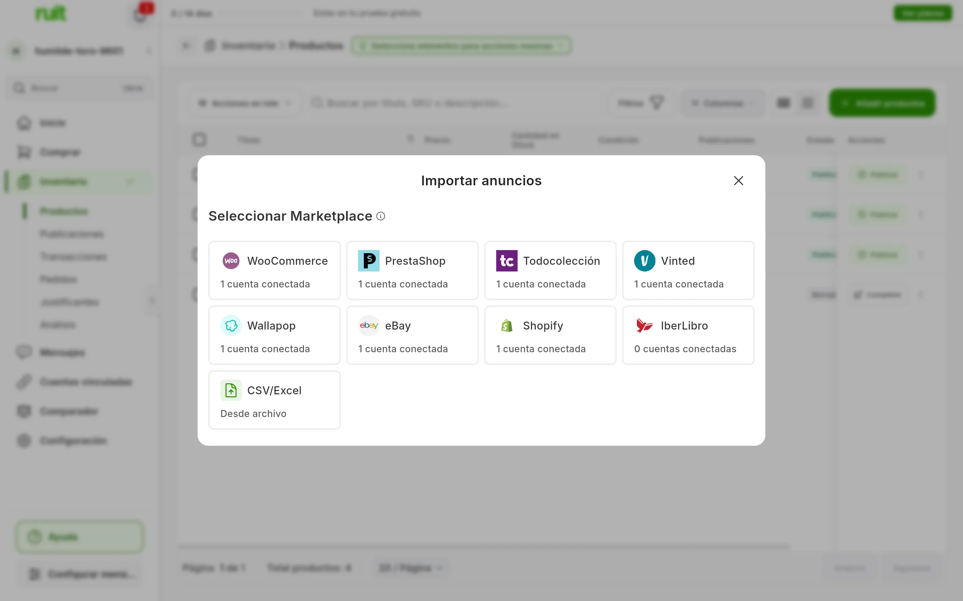Click the Filtros funnel icon
The height and width of the screenshot is (601, 963).
tap(657, 103)
